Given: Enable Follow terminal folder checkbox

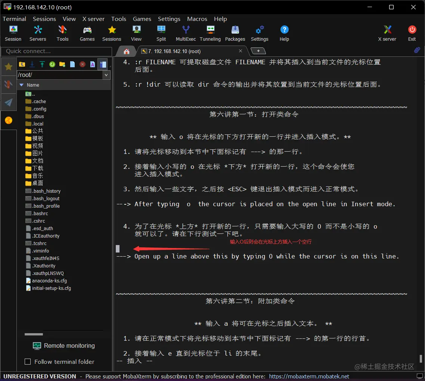Looking at the screenshot, I should (28, 362).
